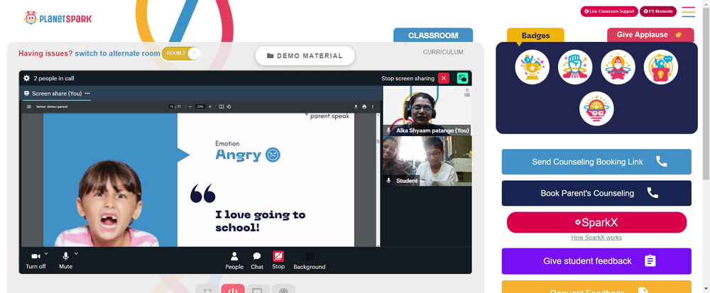The width and height of the screenshot is (710, 293).
Task: Select the Student video tile
Action: pyautogui.click(x=427, y=161)
